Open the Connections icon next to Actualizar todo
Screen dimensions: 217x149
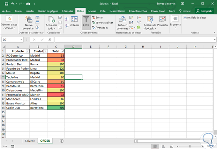coord(60,18)
